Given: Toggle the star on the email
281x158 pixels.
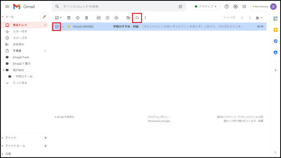Looking at the screenshot, I should 63,26.
